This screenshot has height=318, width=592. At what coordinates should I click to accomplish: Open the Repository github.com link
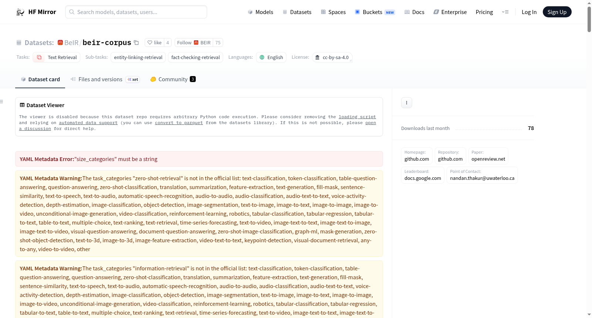[450, 156]
